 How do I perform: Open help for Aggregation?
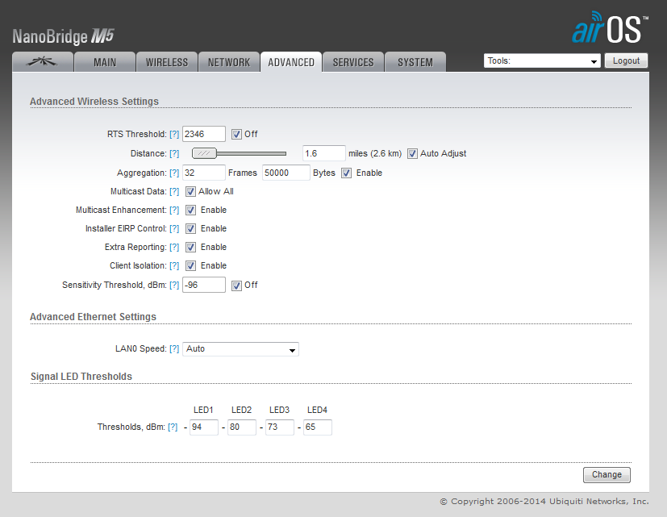tap(174, 173)
